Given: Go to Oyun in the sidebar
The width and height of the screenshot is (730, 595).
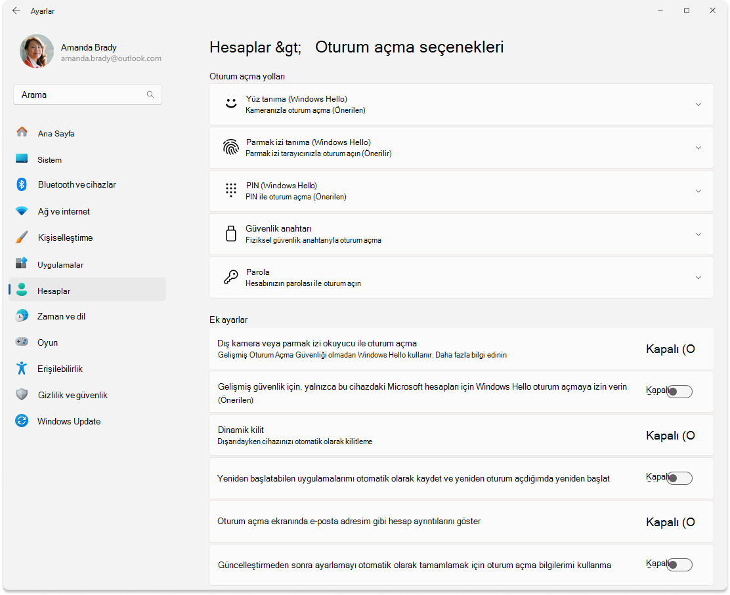Looking at the screenshot, I should [x=87, y=342].
